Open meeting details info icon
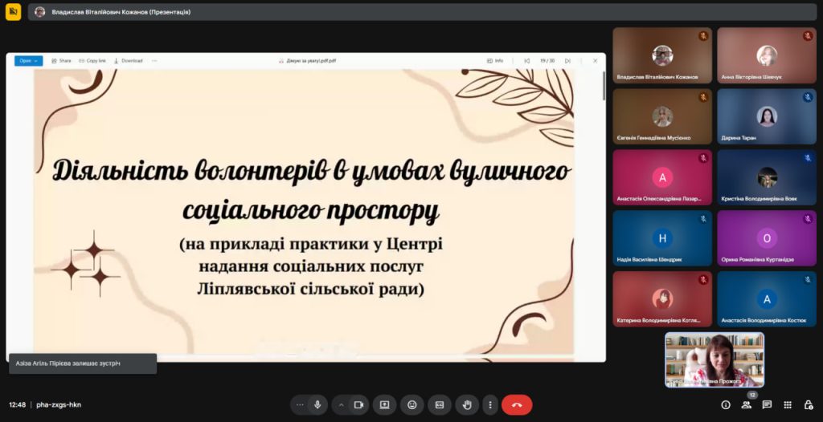This screenshot has width=823, height=422. point(726,405)
